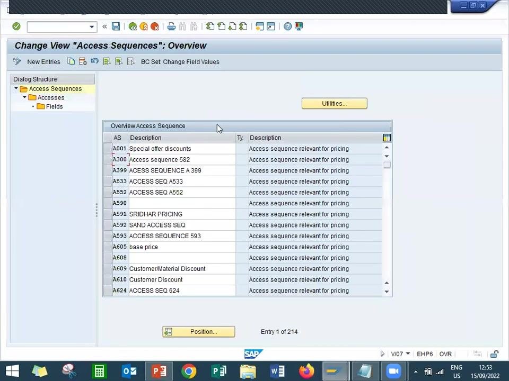Click the Select All icon
The image size is (509, 381).
click(107, 61)
